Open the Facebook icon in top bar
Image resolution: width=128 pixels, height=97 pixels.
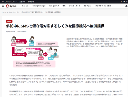[x=121, y=2]
